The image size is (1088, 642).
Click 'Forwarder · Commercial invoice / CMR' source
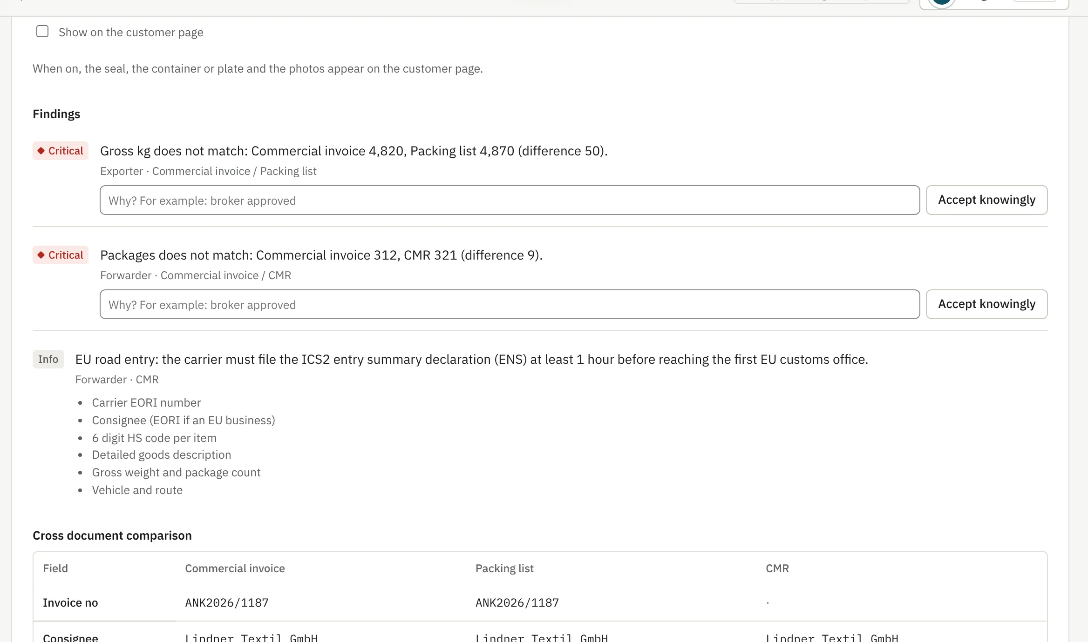(x=196, y=275)
